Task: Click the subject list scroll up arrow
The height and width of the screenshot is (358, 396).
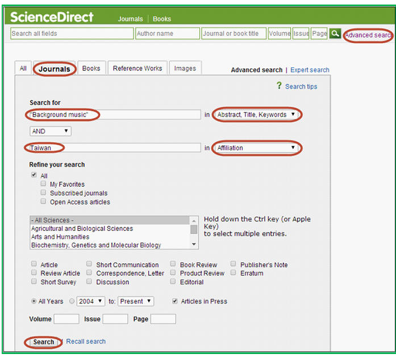Action: coord(194,221)
